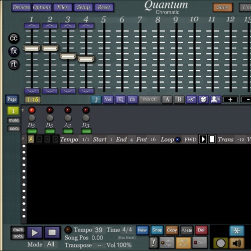Open the 1-16 range selector
251x251 pixels.
coord(33,100)
